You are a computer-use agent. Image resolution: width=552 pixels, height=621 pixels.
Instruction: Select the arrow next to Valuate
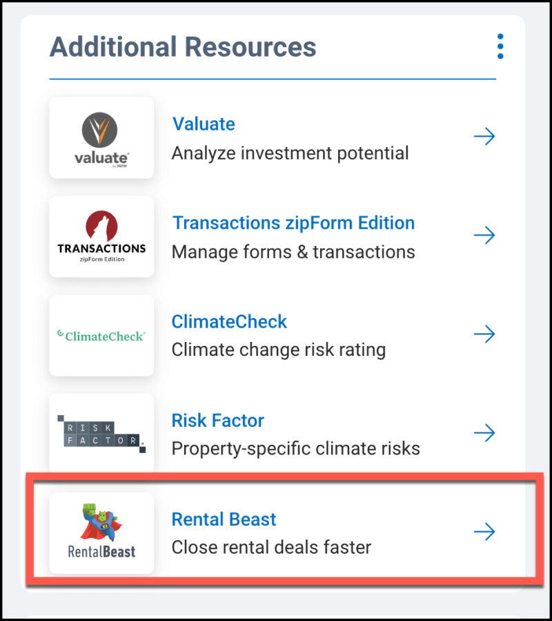pos(484,136)
